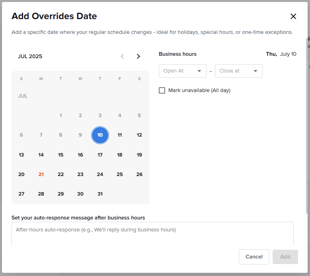Click the auto-response message text area
The width and height of the screenshot is (310, 276).
click(152, 234)
